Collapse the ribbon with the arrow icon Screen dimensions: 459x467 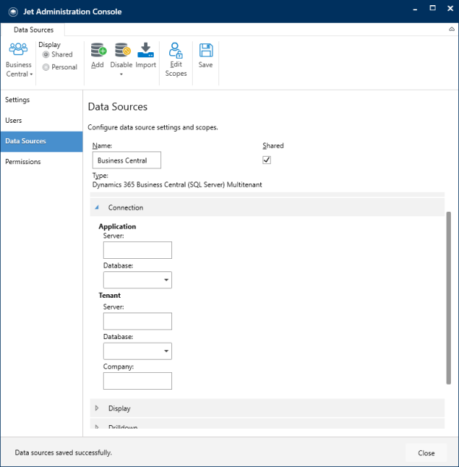pos(452,29)
